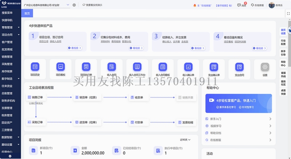Switch to the 首页 tab
Viewport: 291px width, 159px height.
[x=27, y=13]
